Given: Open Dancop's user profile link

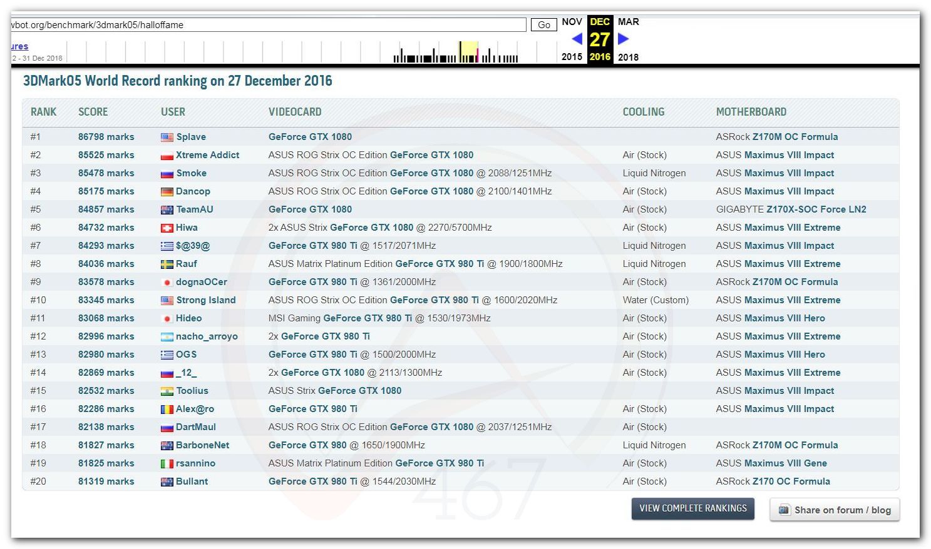Looking at the screenshot, I should coord(193,191).
